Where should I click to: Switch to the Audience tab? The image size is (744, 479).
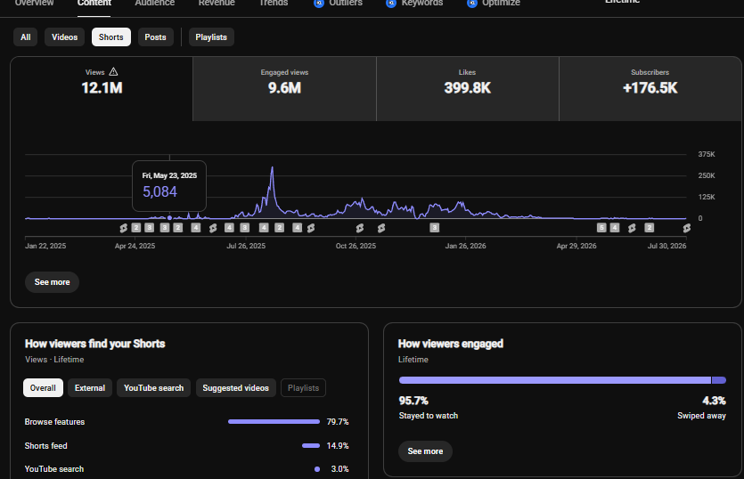(x=155, y=4)
